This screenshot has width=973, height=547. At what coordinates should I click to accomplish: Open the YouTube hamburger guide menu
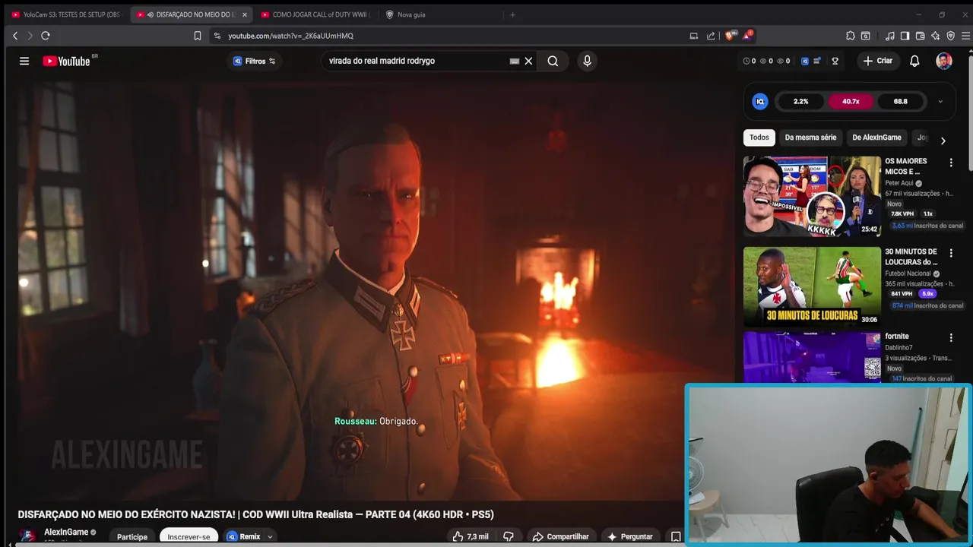[x=24, y=61]
